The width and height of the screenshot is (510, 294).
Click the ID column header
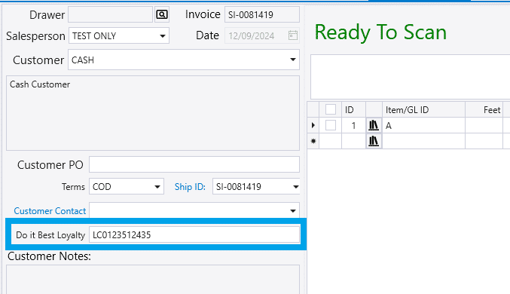pyautogui.click(x=353, y=110)
